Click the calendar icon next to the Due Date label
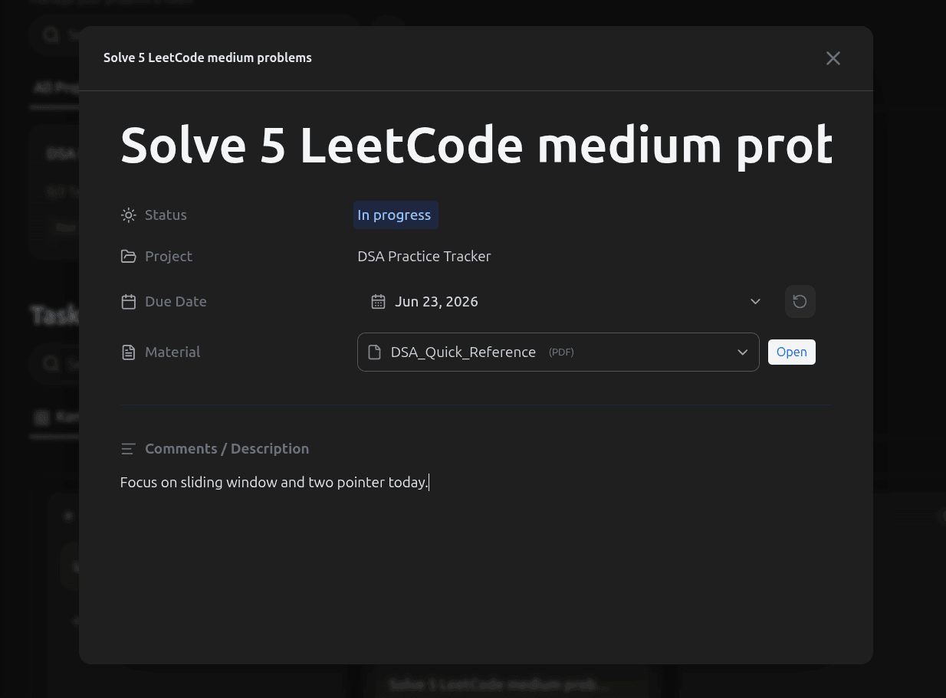 (129, 302)
